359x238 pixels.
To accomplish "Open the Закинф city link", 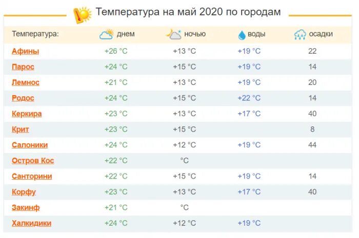I will point(26,207).
